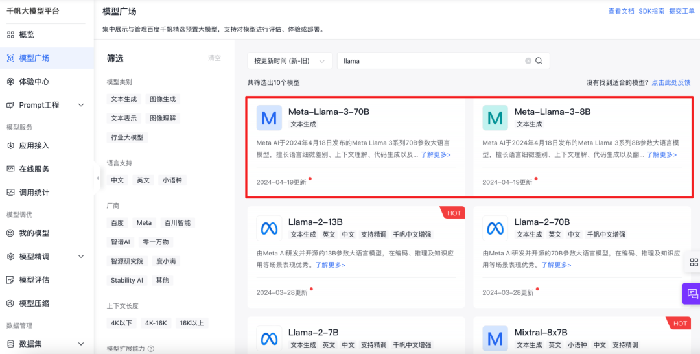The image size is (700, 354).
Task: Select the Stability AI vendor filter
Action: coord(127,280)
